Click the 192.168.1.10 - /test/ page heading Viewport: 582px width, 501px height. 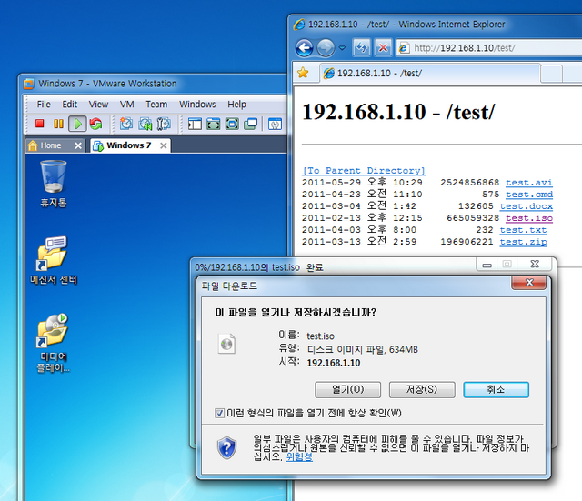(398, 112)
